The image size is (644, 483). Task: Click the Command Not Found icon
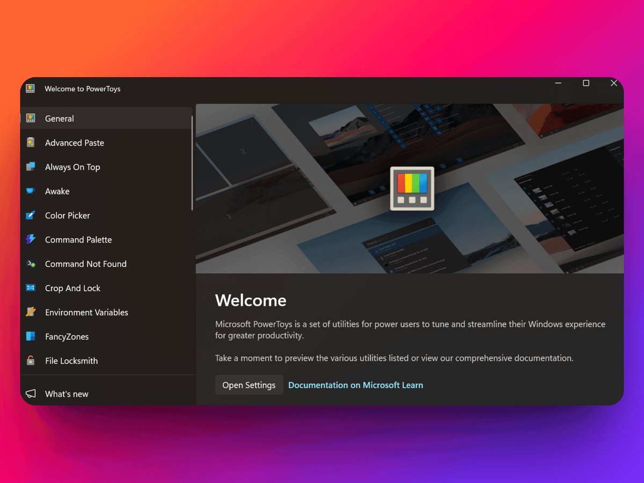(x=31, y=264)
